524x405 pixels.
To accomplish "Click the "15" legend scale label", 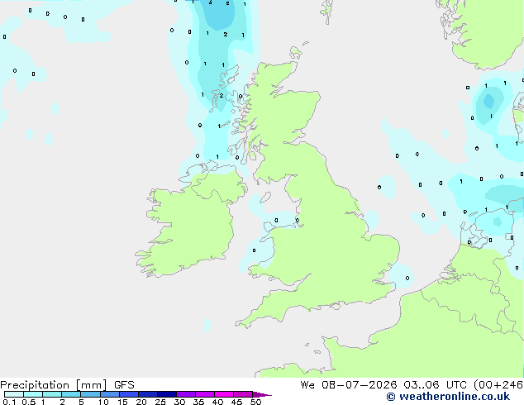I will pos(122,402).
